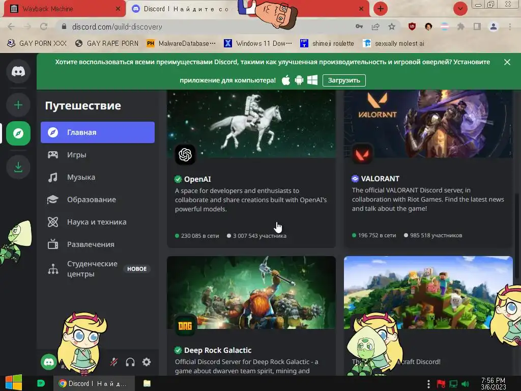
Task: Open the Deep Rock Galactic server title
Action: [218, 350]
